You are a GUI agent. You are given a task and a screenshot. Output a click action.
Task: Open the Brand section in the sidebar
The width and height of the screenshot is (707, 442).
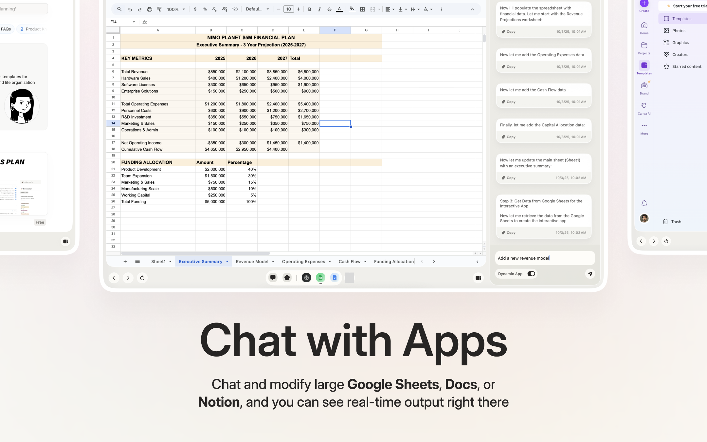pos(644,87)
